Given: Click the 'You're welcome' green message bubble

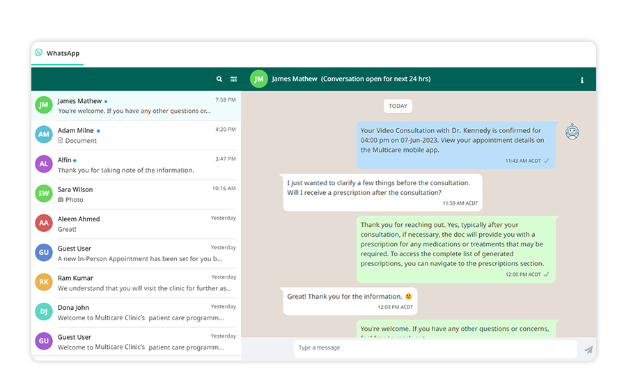Looking at the screenshot, I should tap(456, 329).
